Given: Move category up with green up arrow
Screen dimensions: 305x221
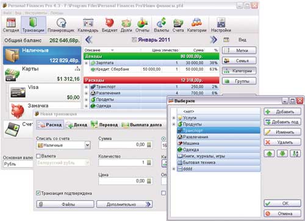Looking at the screenshot, I should click(269, 153).
